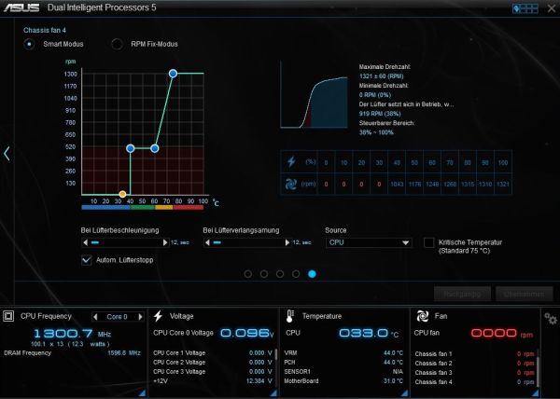
Task: Go back using the left chevron arrow
Action: click(7, 154)
